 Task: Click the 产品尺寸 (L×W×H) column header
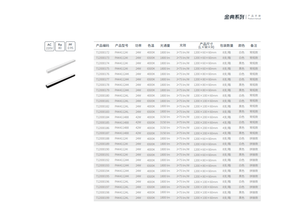(x=206, y=45)
